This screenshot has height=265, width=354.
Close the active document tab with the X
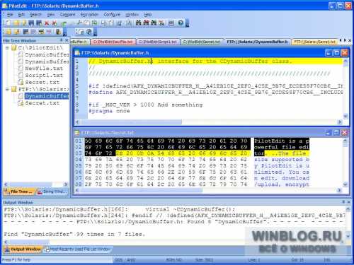point(350,40)
